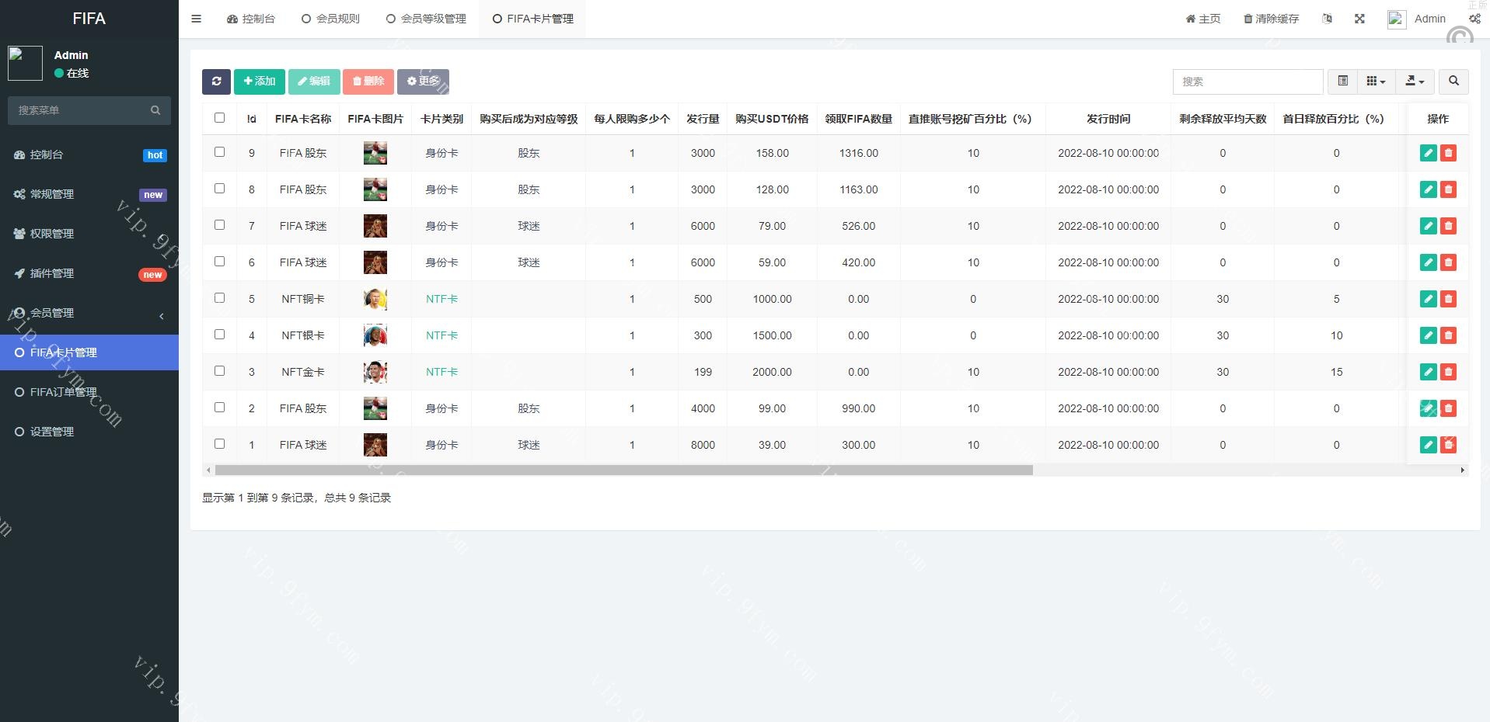Open FIFA订单管理 in the sidebar
The height and width of the screenshot is (722, 1490).
[64, 392]
